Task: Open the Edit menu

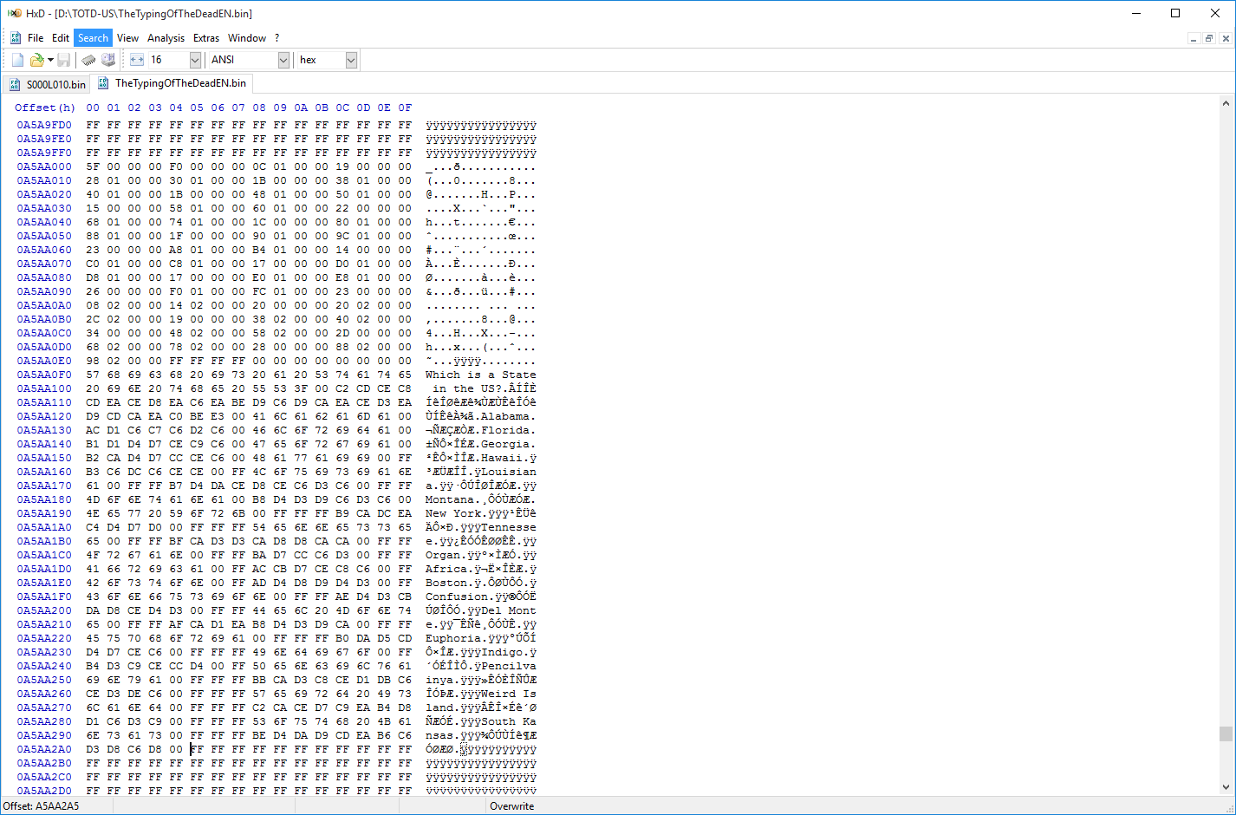Action: click(x=61, y=38)
